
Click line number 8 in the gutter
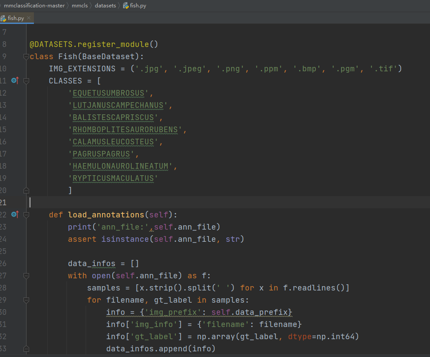4,44
